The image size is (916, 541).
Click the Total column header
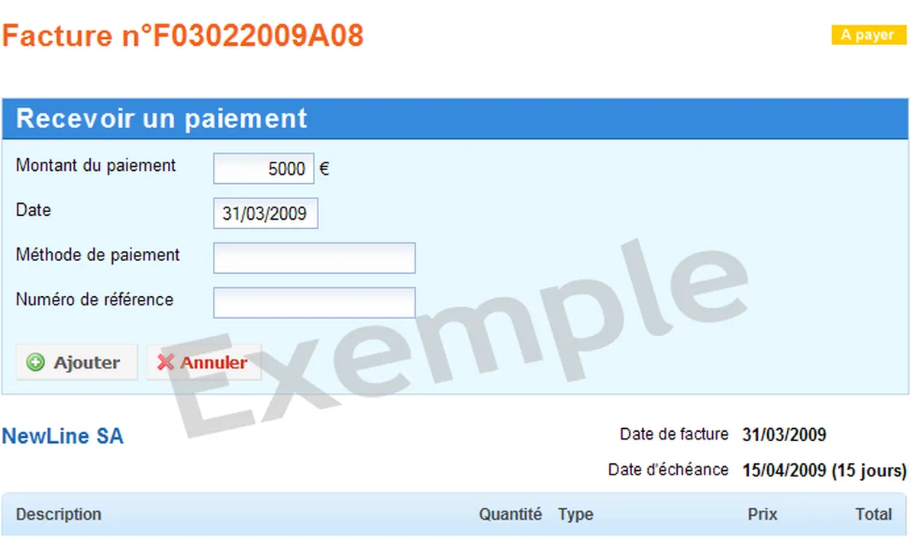[873, 514]
